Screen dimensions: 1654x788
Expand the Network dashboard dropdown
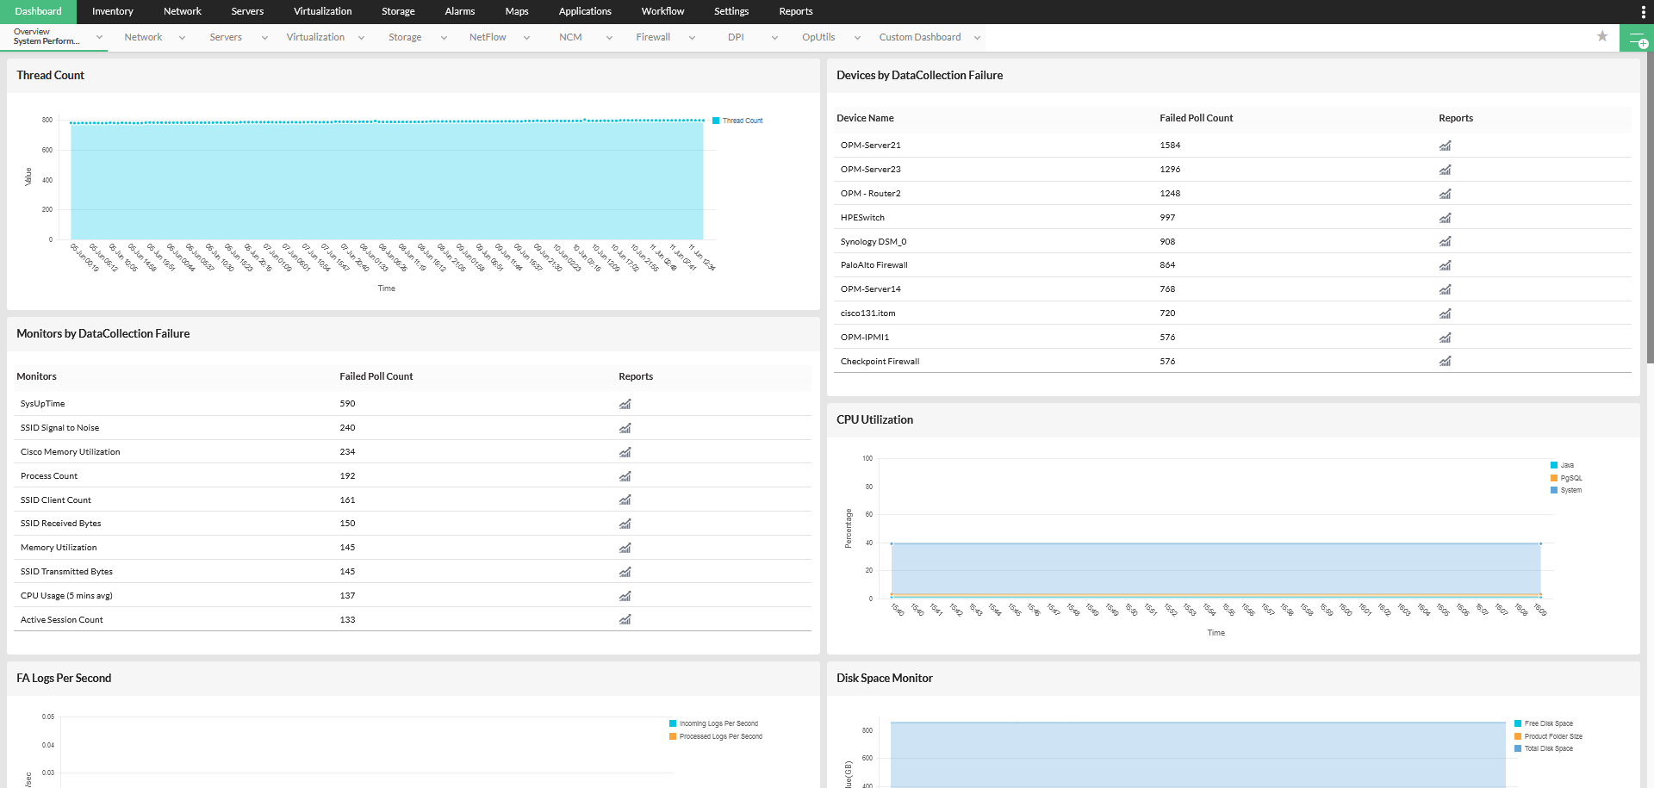click(x=181, y=37)
